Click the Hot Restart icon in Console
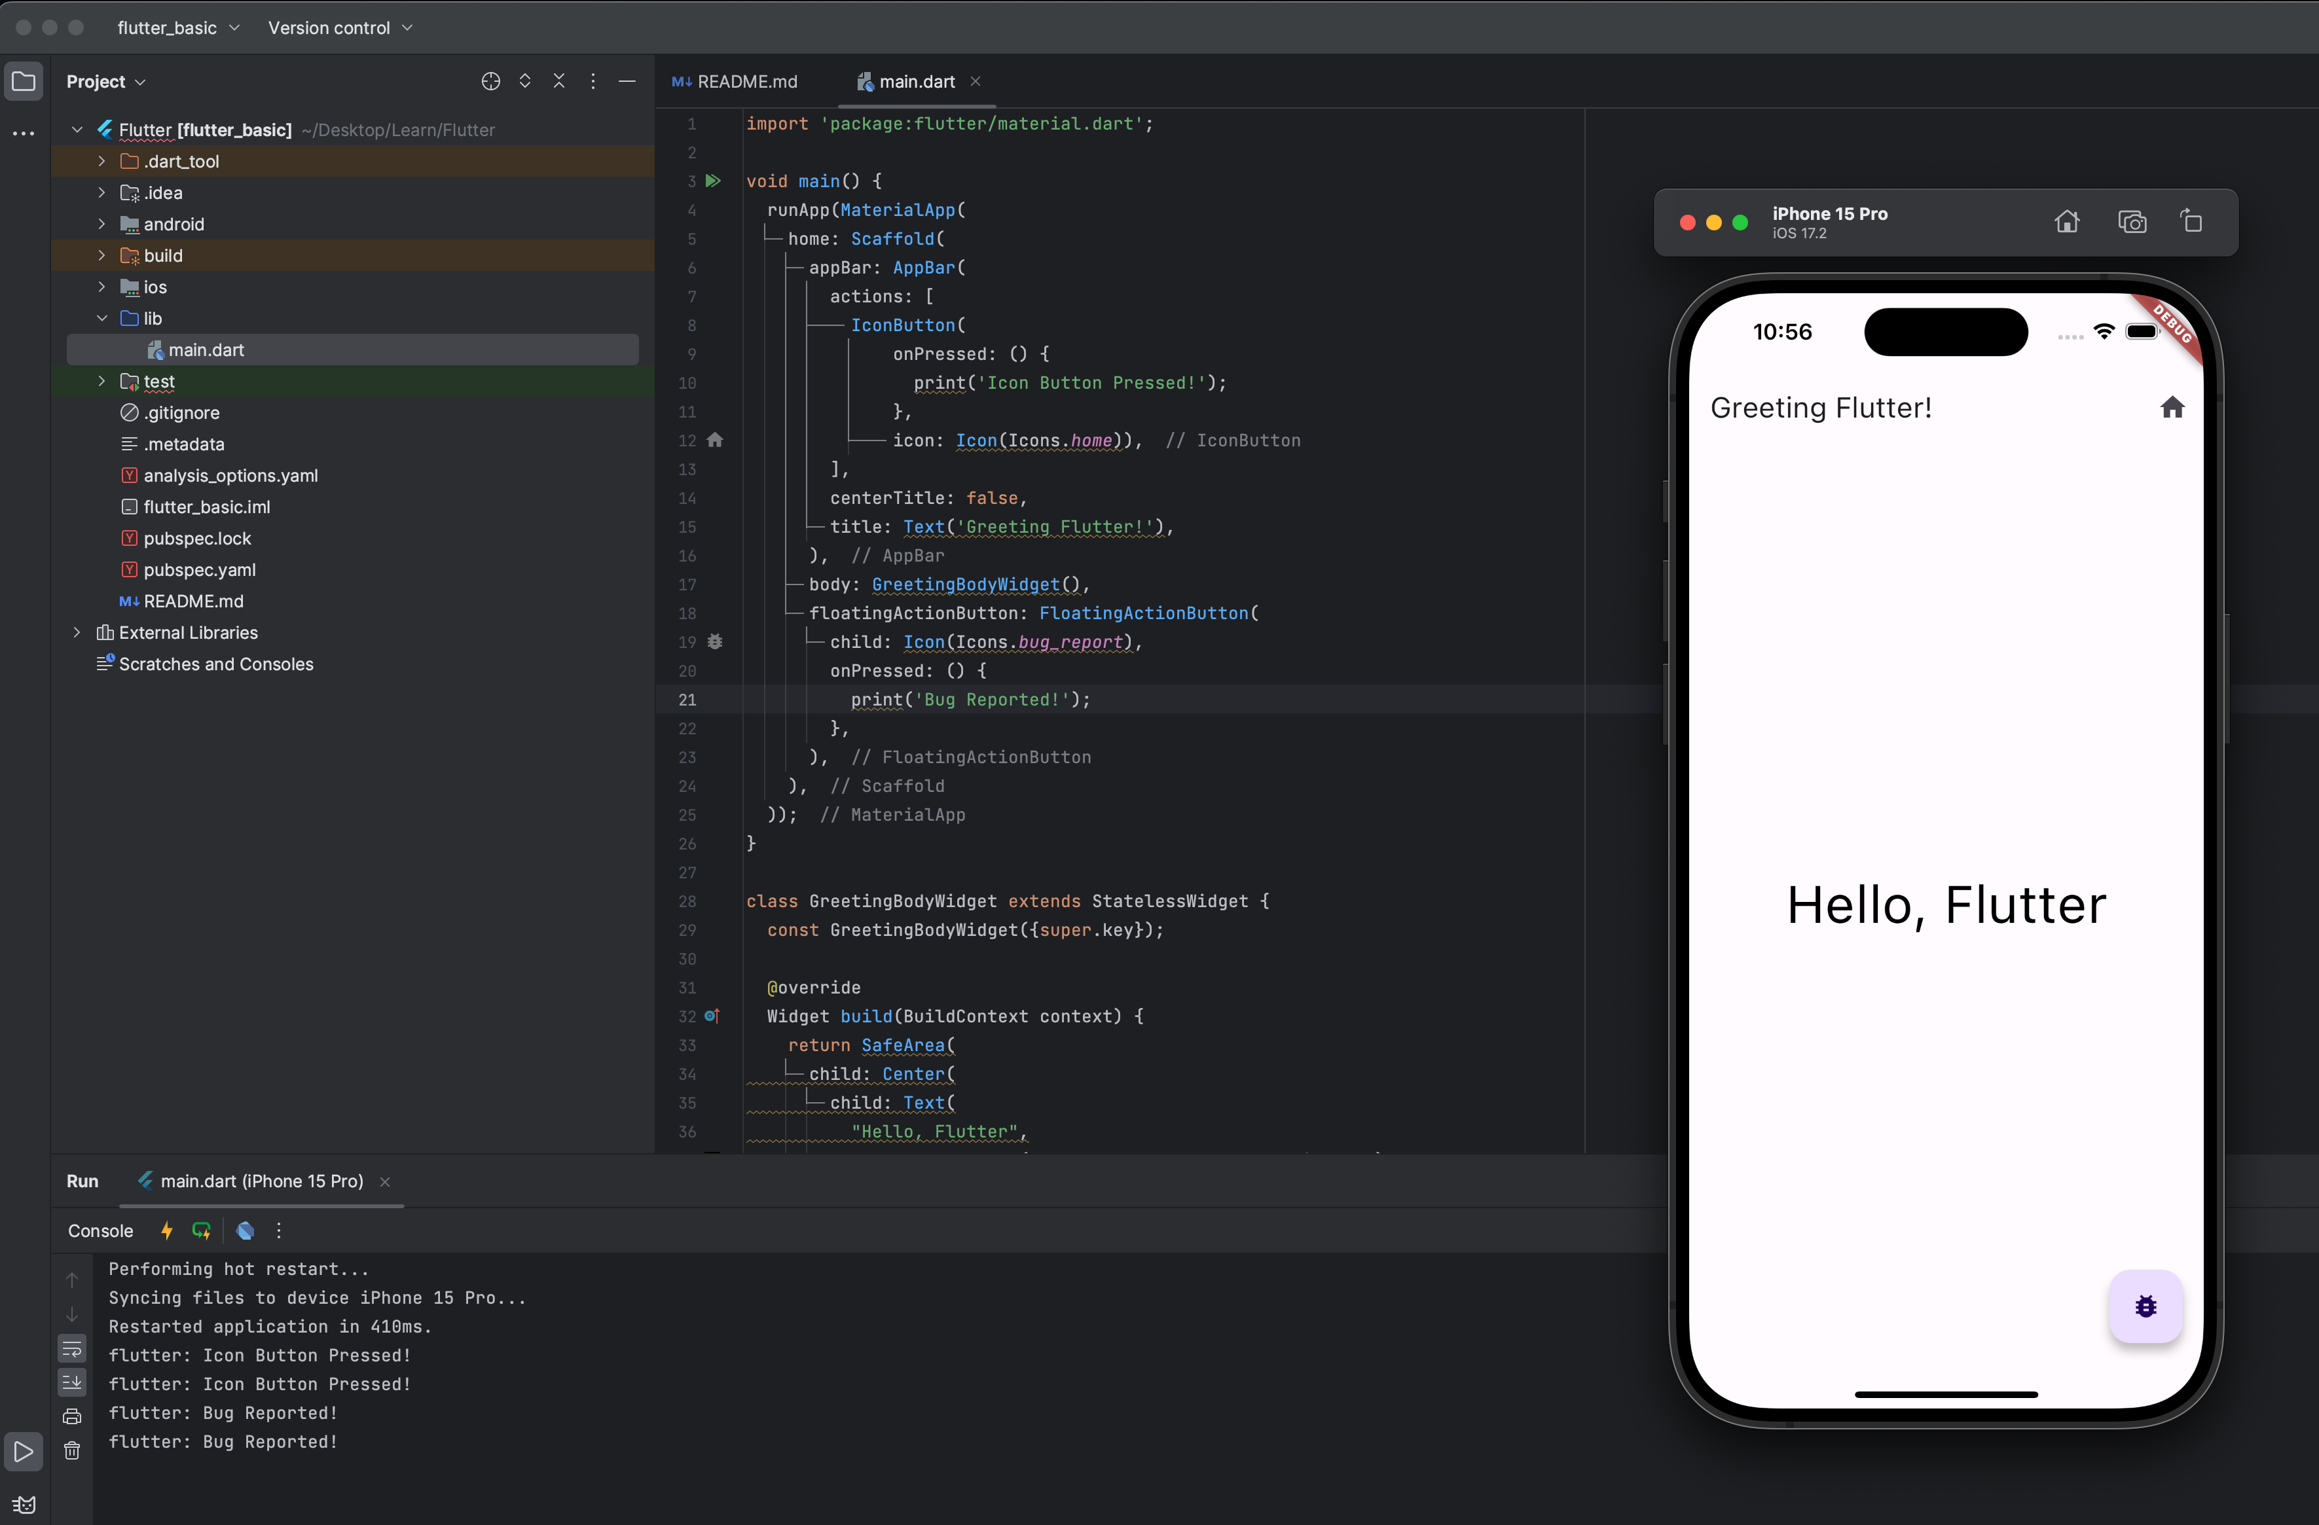 pos(202,1230)
